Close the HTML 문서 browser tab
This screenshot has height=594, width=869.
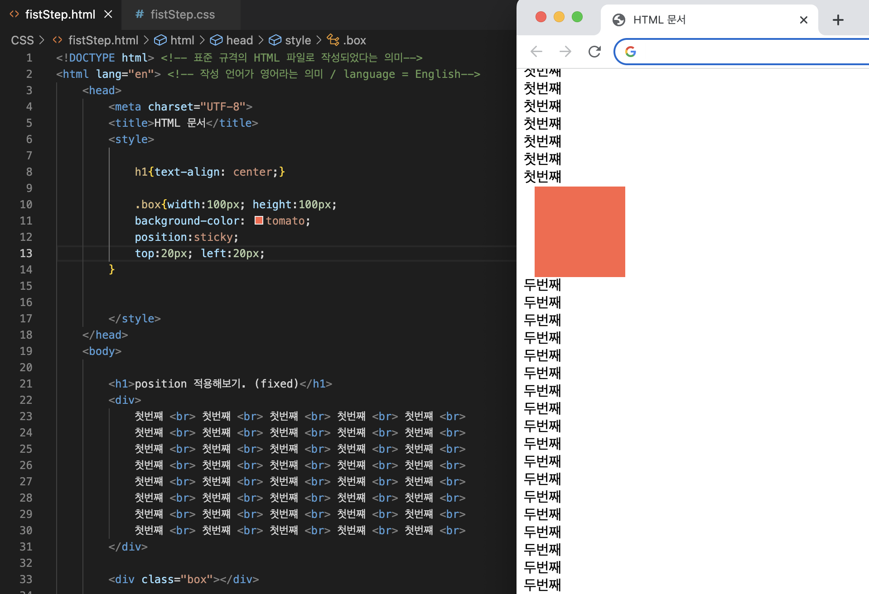[804, 20]
